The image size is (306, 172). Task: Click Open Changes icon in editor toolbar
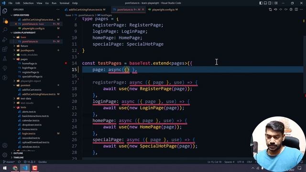point(270,10)
